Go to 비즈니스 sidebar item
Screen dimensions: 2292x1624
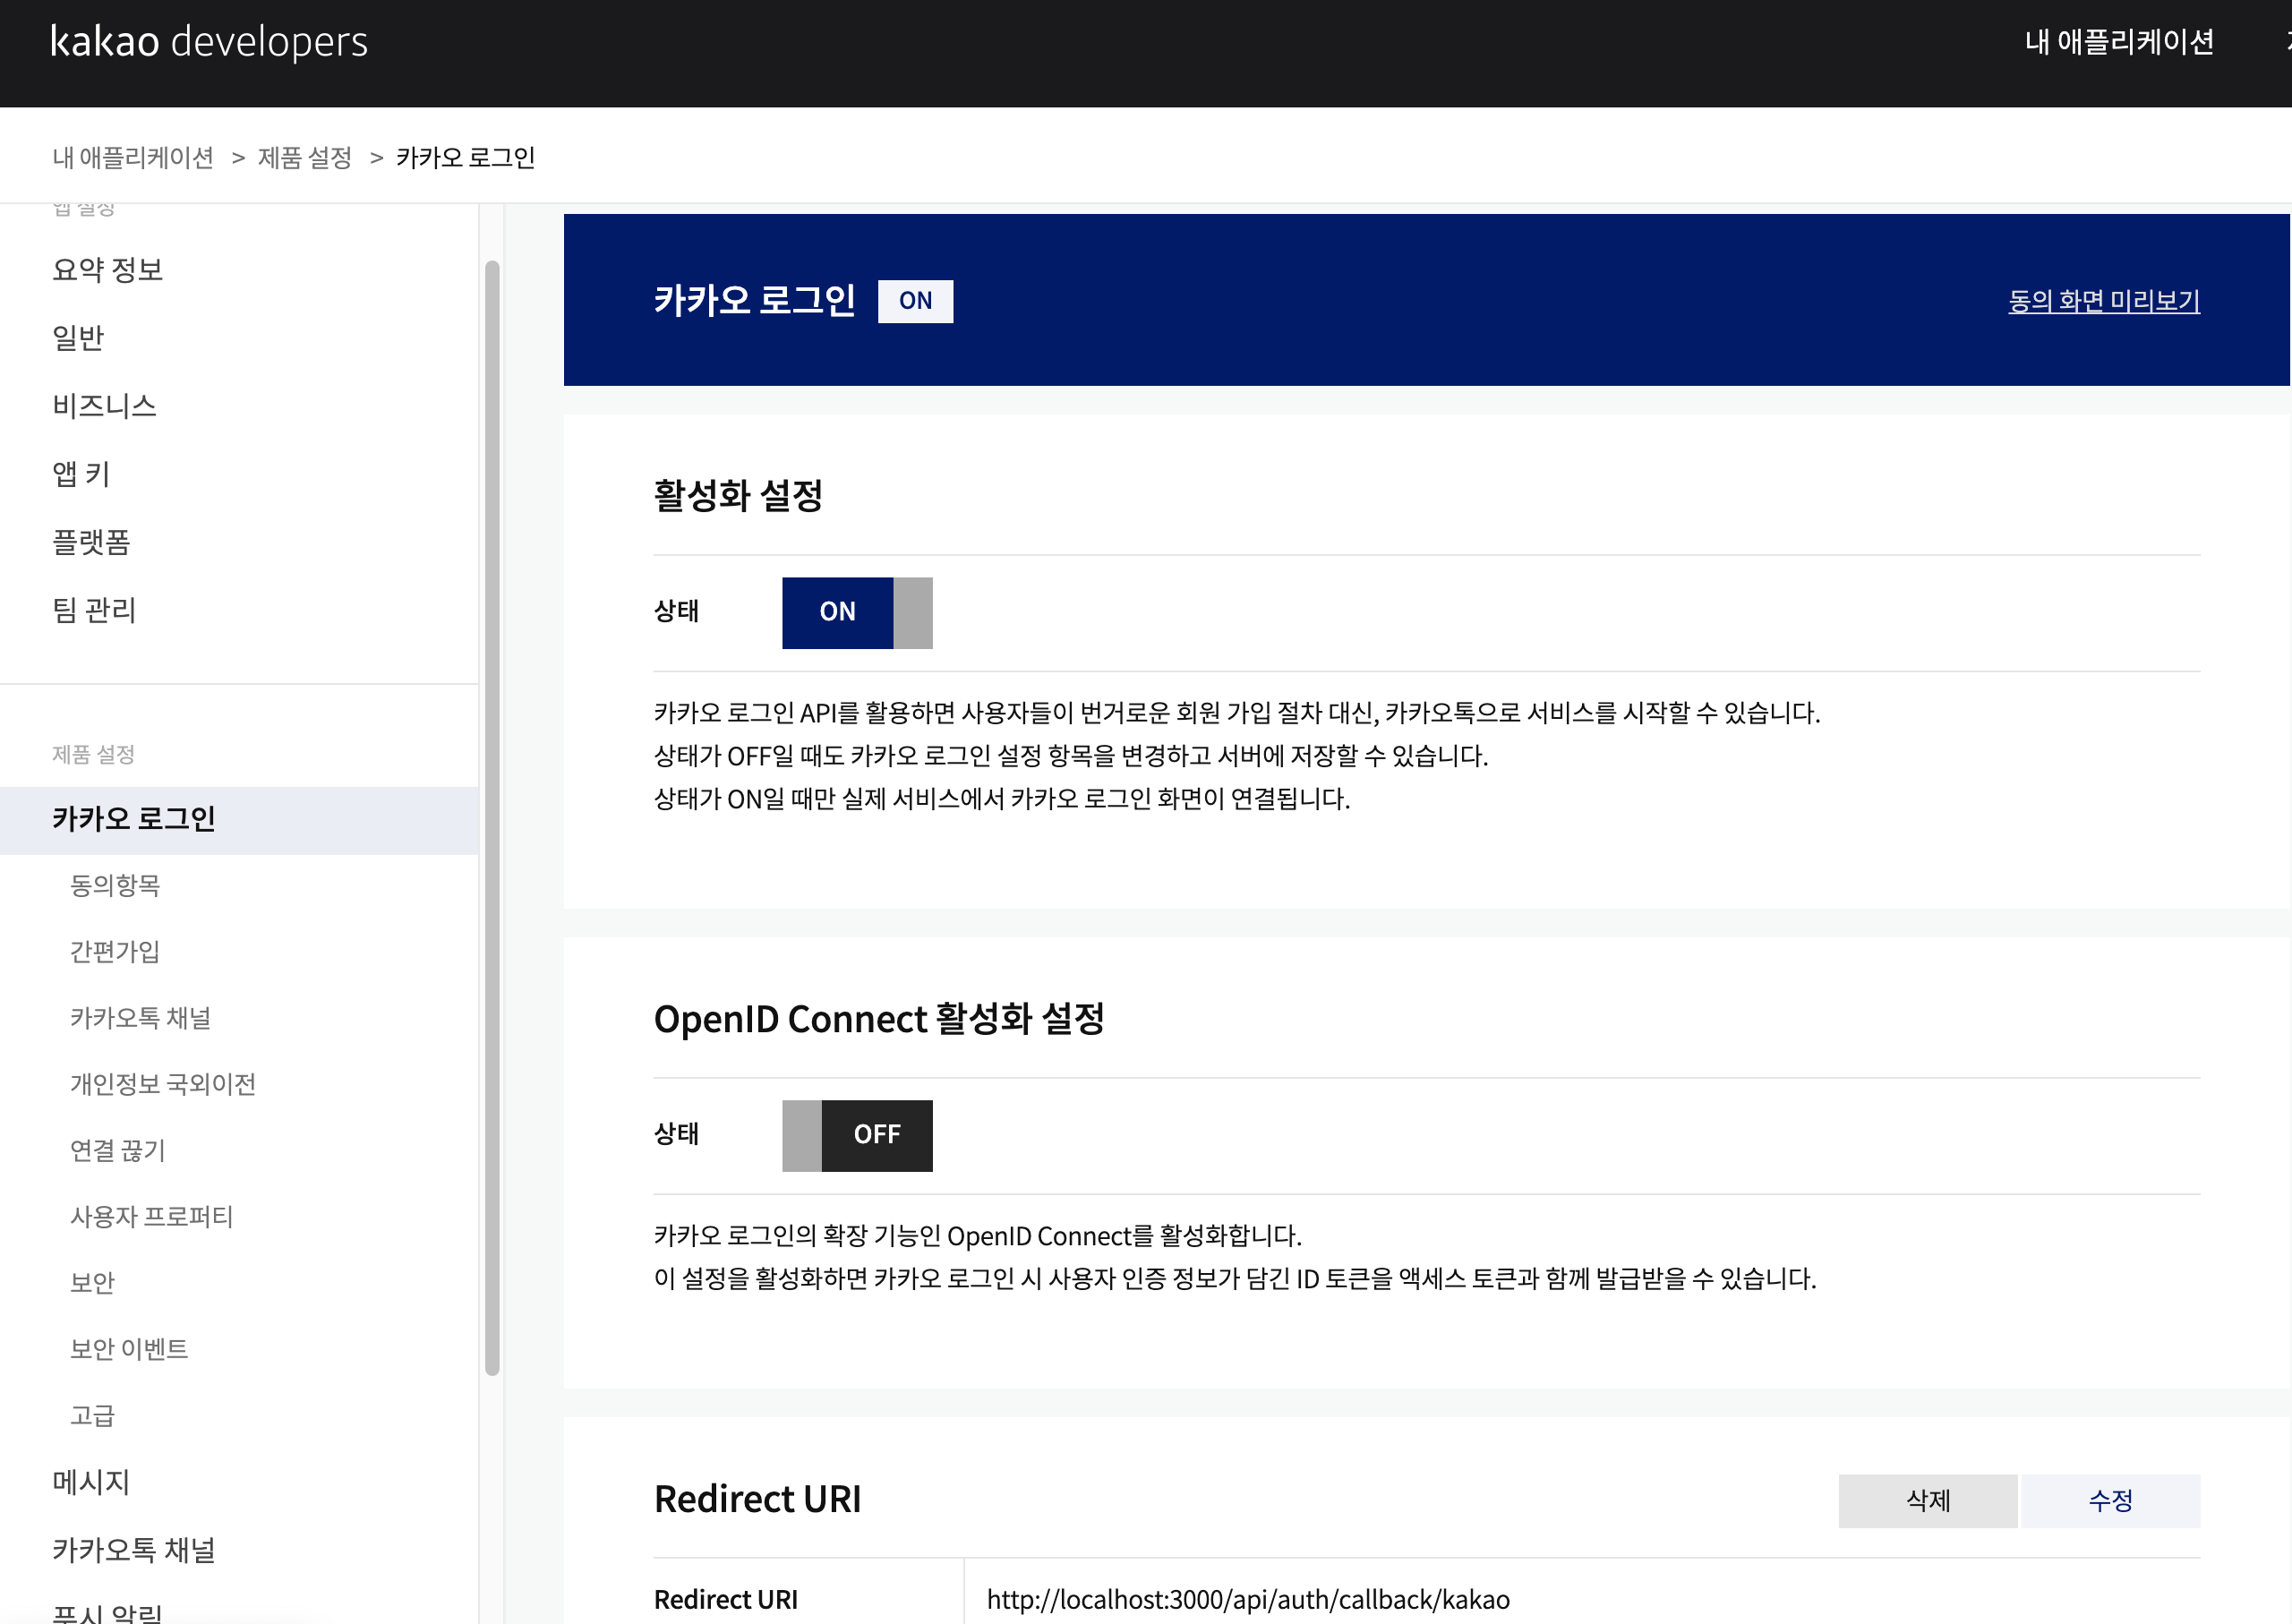tap(105, 406)
